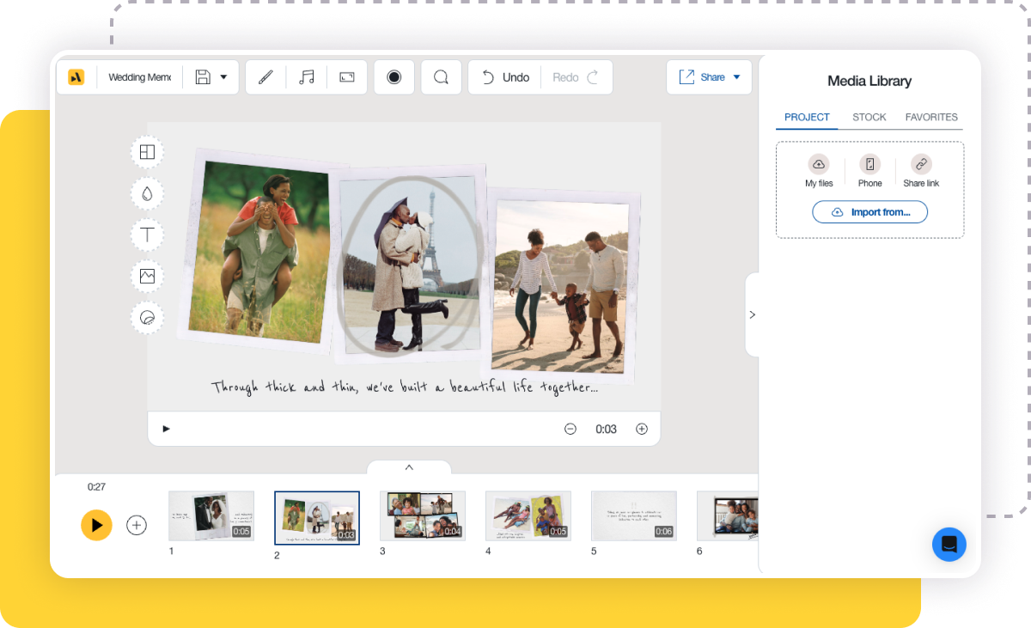
Task: Open the music tool from the toolbar
Action: pos(306,76)
